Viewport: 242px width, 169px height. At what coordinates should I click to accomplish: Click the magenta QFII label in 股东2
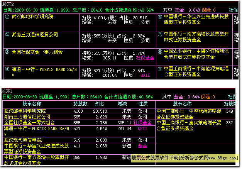tap(145, 75)
